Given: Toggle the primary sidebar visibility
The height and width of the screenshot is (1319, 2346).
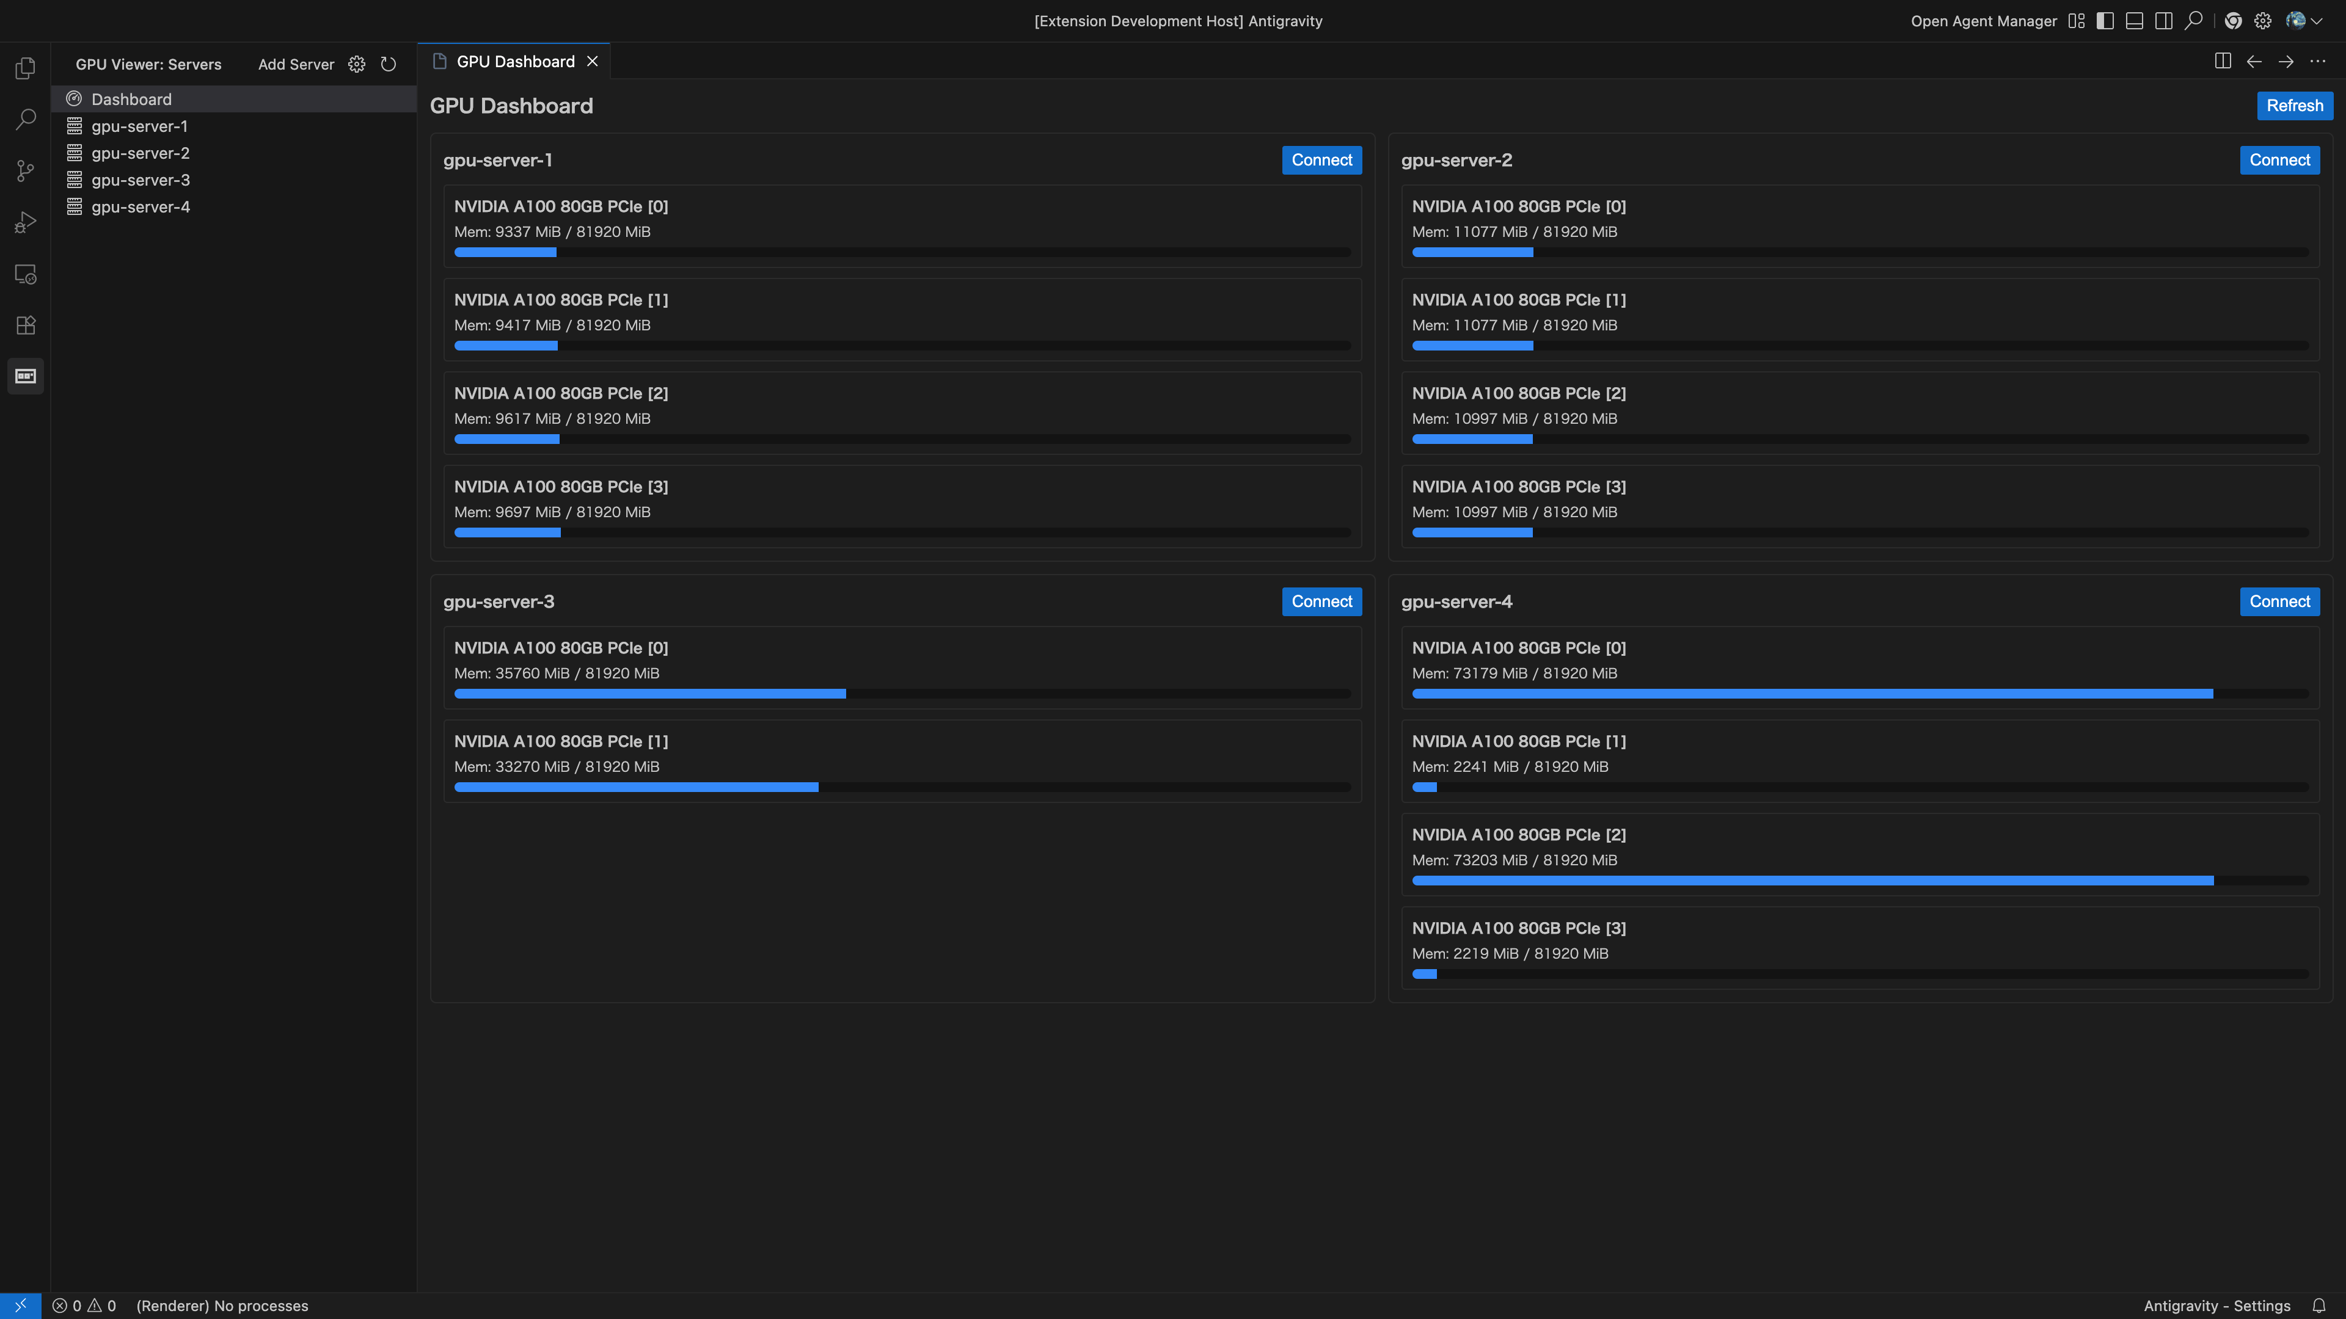Looking at the screenshot, I should coord(2105,20).
